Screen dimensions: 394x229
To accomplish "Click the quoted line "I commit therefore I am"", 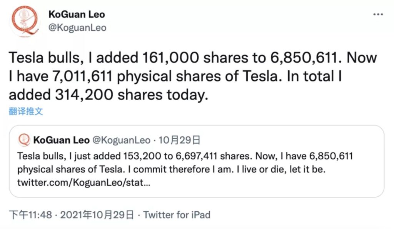I will tap(189, 169).
